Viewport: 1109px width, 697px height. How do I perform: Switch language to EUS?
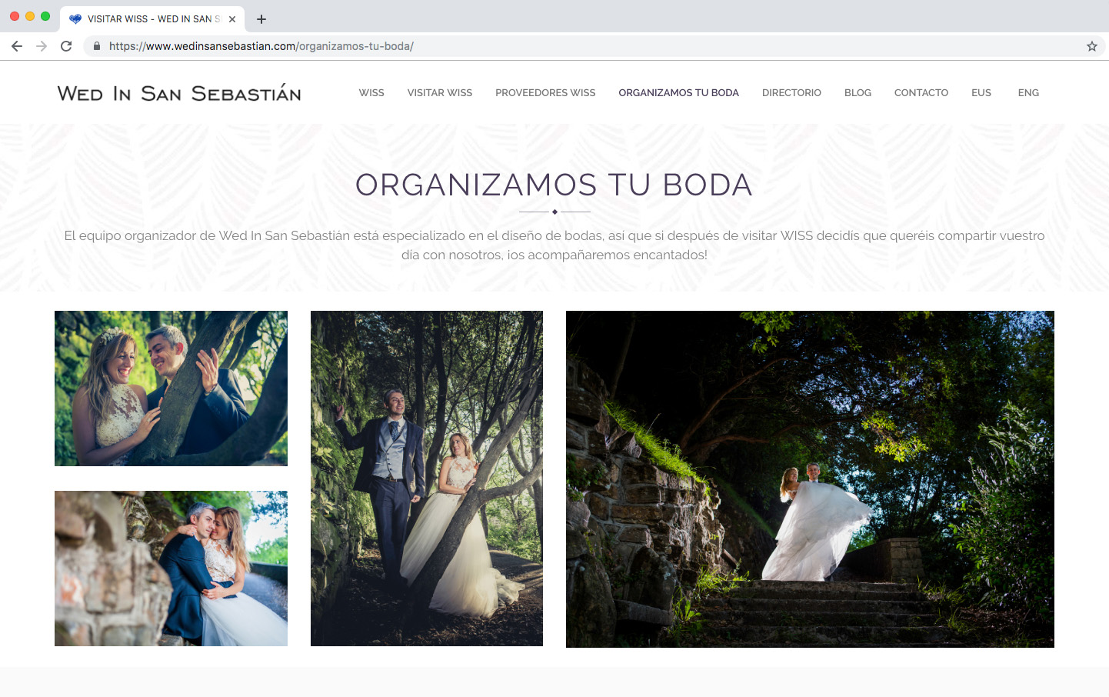pos(981,93)
